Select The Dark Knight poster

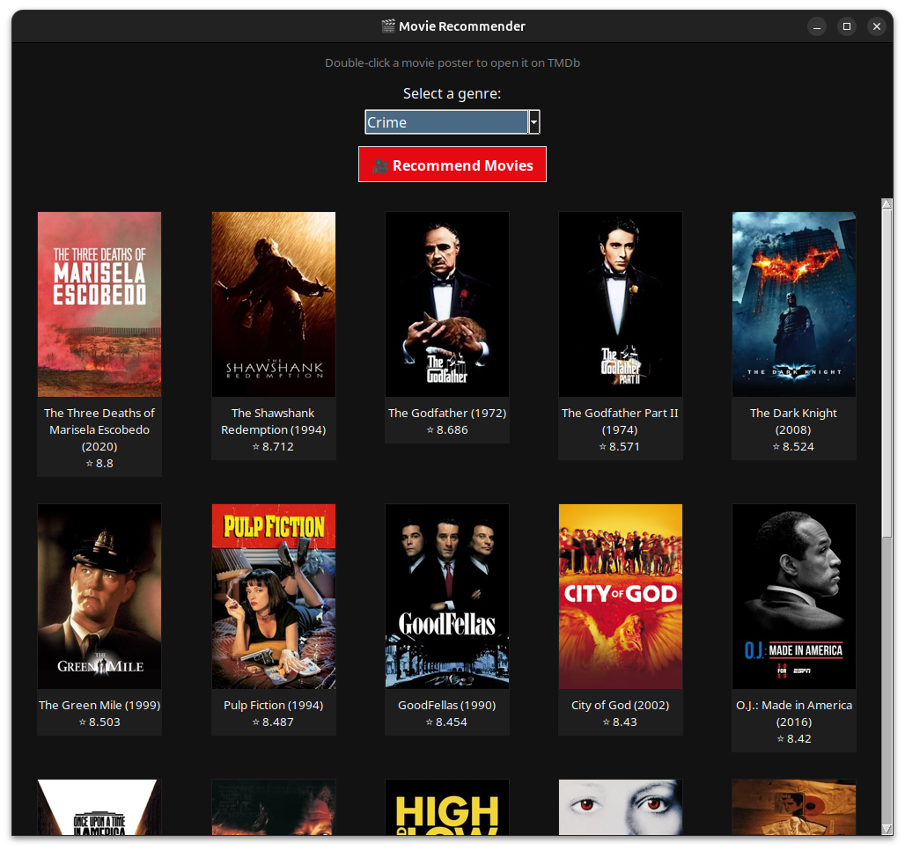pos(793,304)
